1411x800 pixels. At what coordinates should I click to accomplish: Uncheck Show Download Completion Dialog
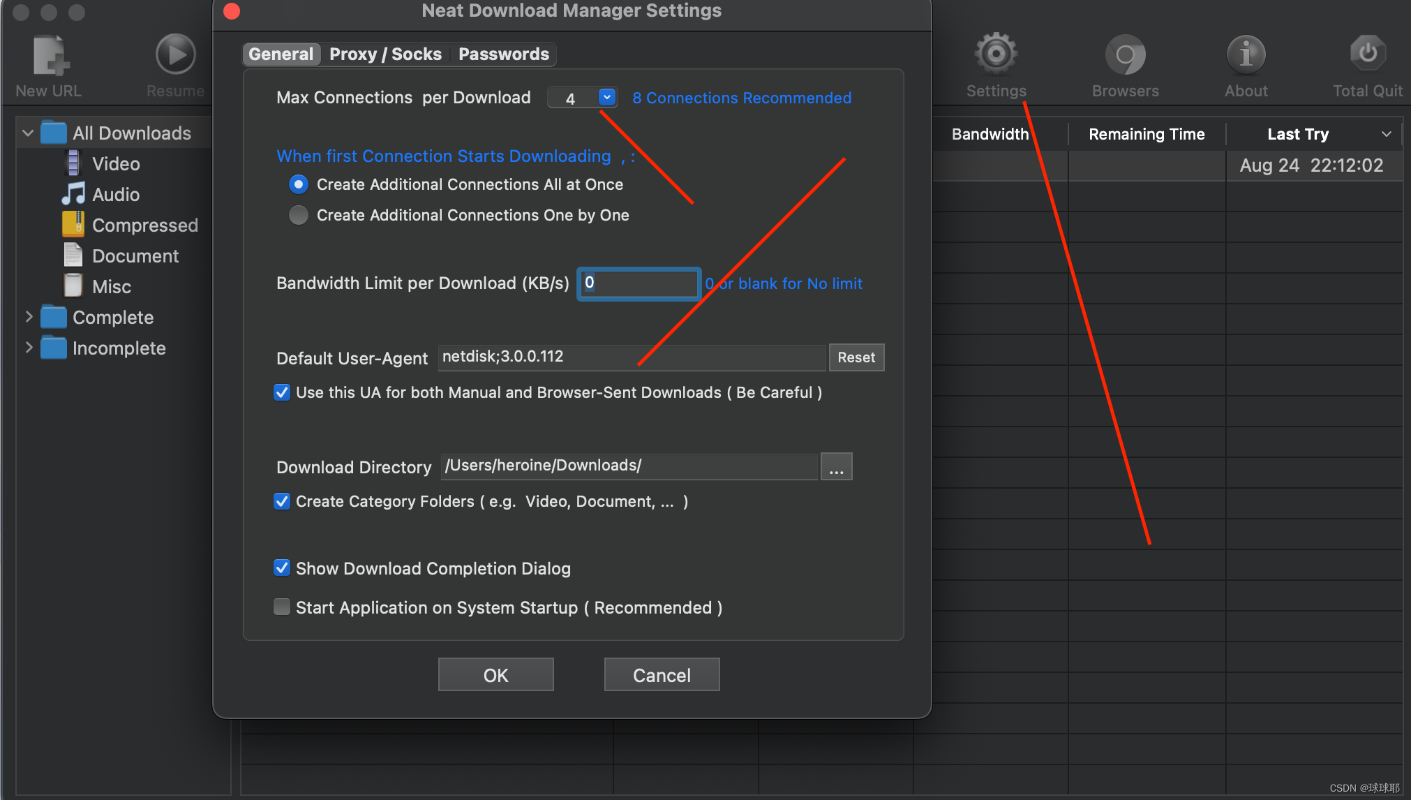tap(282, 568)
